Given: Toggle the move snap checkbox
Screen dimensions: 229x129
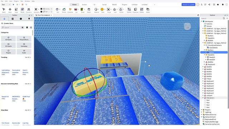Looking at the screenshot, I should (x=42, y=9).
